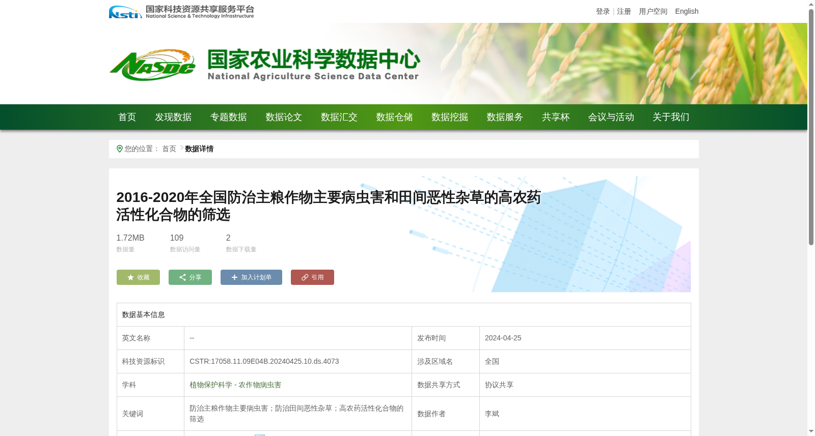The width and height of the screenshot is (815, 436).
Task: Go to 首页 in the breadcrumb
Action: click(x=169, y=149)
